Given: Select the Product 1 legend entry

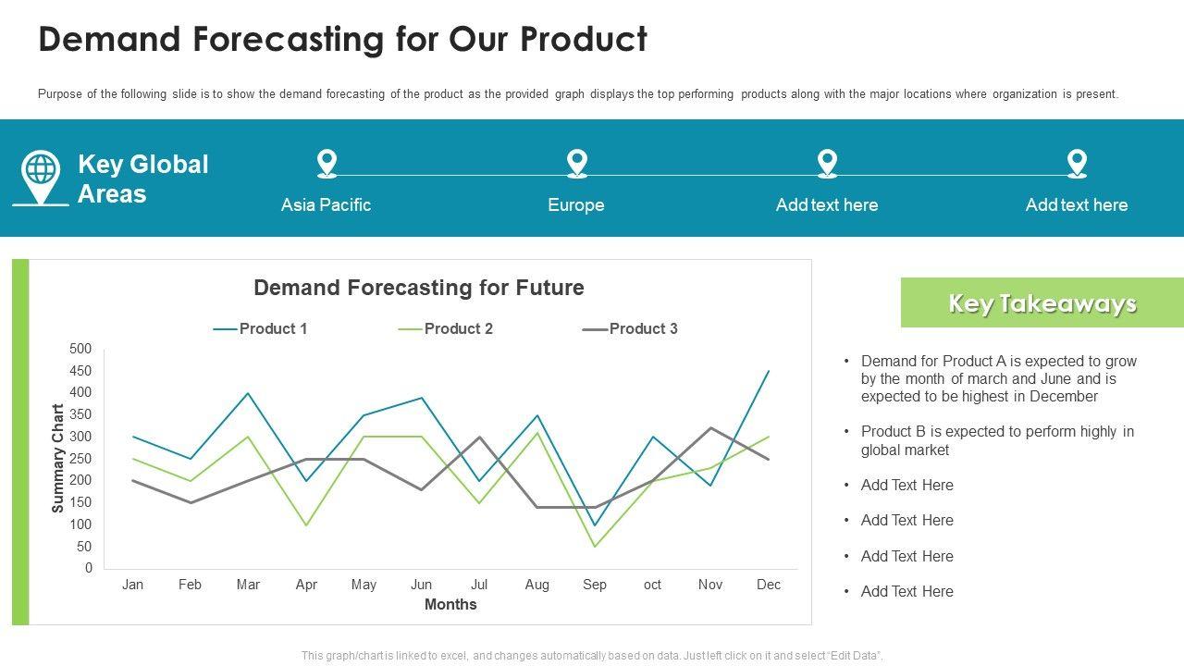Looking at the screenshot, I should point(261,329).
